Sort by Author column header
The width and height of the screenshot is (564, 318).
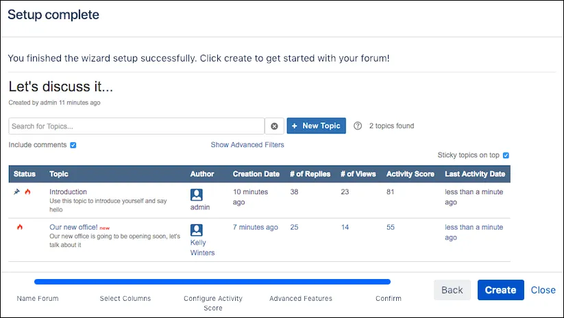(202, 174)
